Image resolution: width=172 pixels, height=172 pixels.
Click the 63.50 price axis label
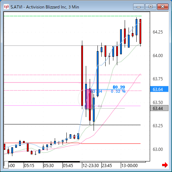point(158,103)
